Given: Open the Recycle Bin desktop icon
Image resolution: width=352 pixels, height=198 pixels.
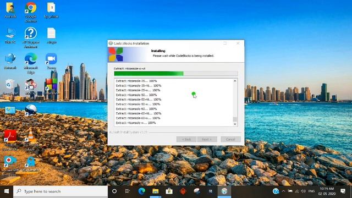Looking at the screenshot, I should pyautogui.click(x=10, y=87).
